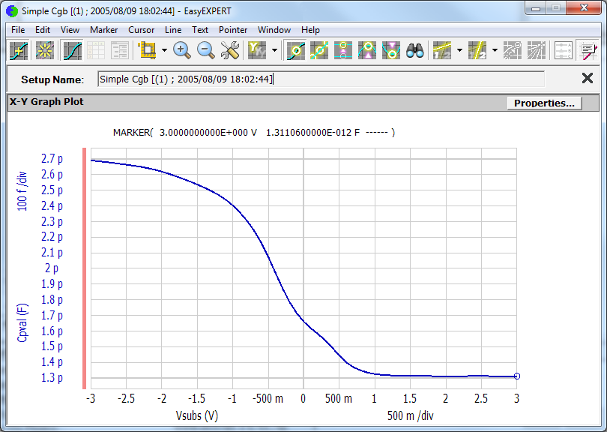
Task: Click the zoom in magnifier icon
Action: [181, 51]
